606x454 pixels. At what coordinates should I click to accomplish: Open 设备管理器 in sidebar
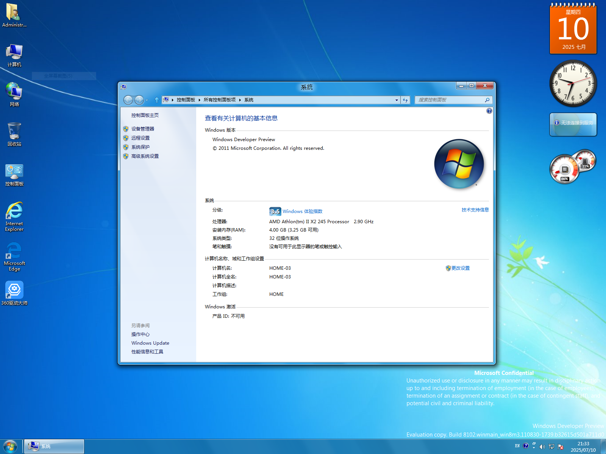coord(143,129)
